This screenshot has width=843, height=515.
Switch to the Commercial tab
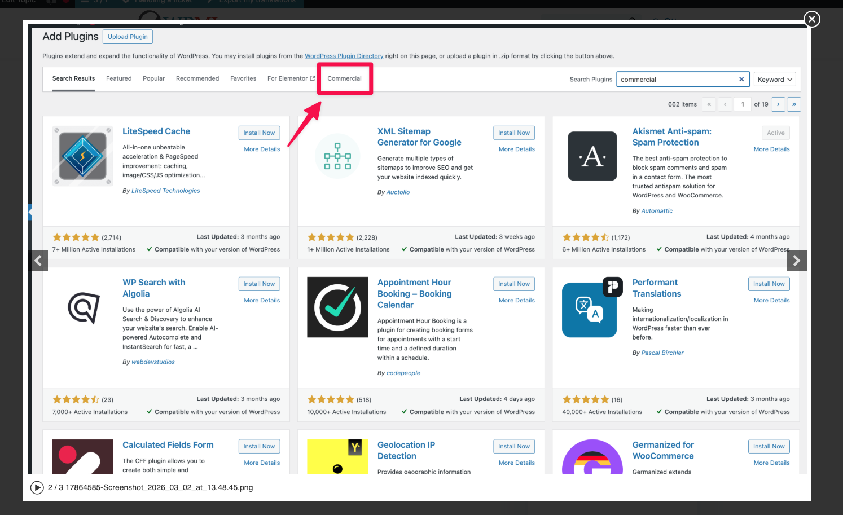(x=344, y=78)
